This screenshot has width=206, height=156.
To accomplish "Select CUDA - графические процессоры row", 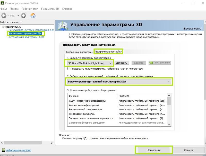I will tap(117, 101).
